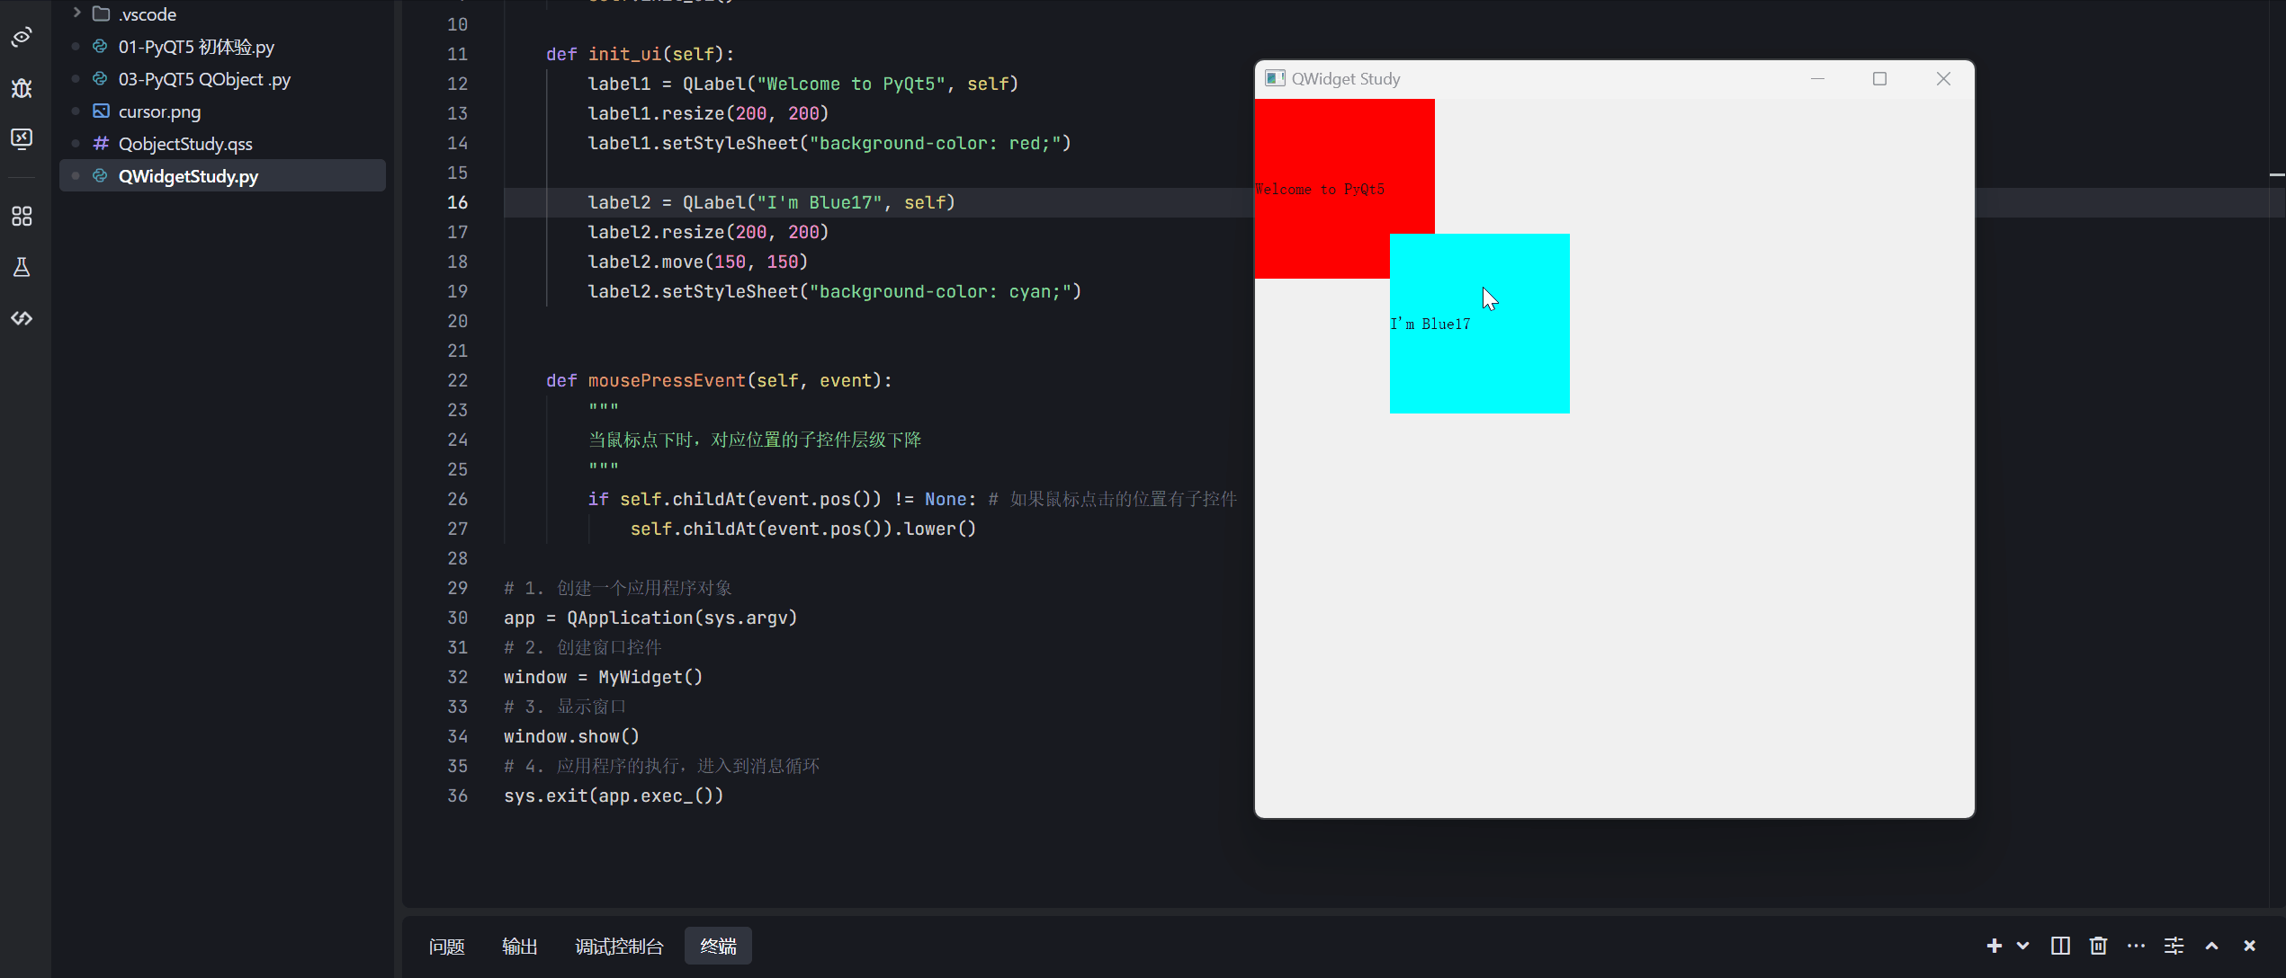Open the Run and Debug sidebar icon
The image size is (2286, 978).
tap(22, 88)
